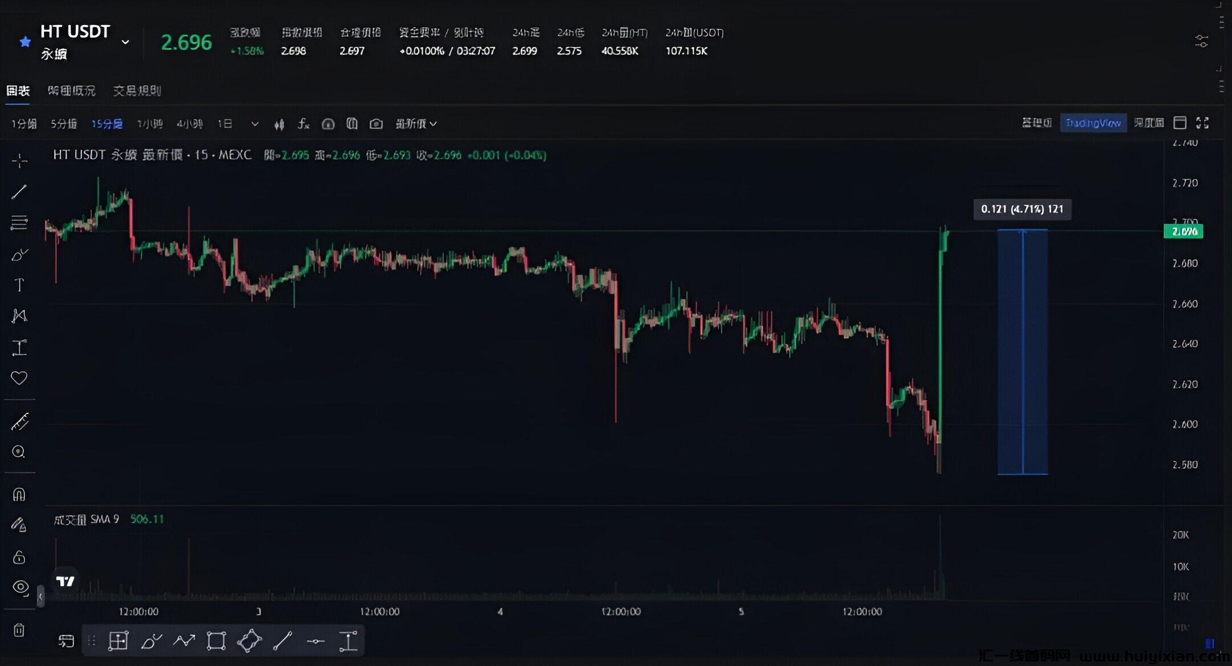Open the 交易規則 tab
1232x666 pixels.
137,91
